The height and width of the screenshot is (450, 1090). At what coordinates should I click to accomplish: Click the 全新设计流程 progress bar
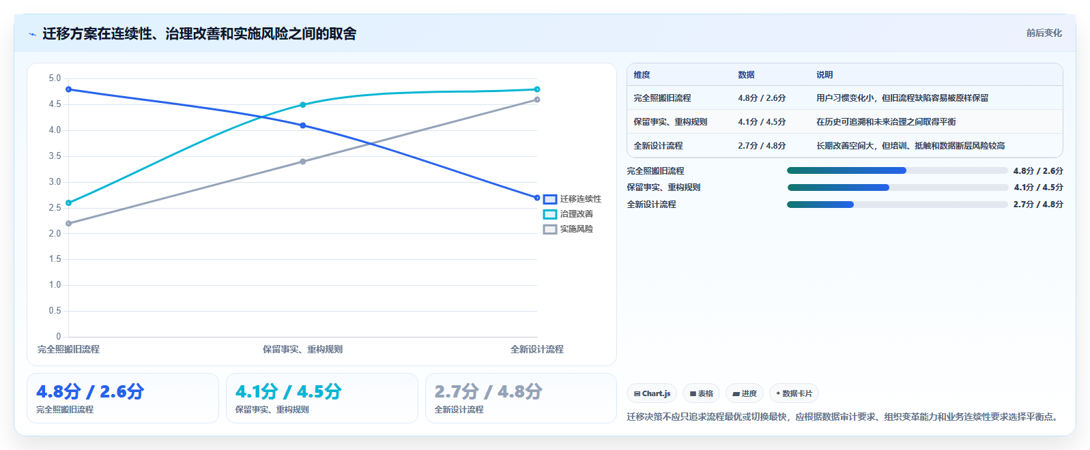[897, 205]
